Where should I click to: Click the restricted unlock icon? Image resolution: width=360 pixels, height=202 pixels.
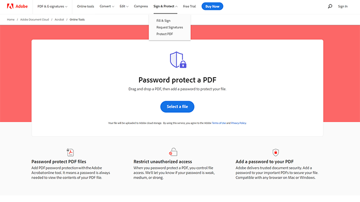(173, 152)
